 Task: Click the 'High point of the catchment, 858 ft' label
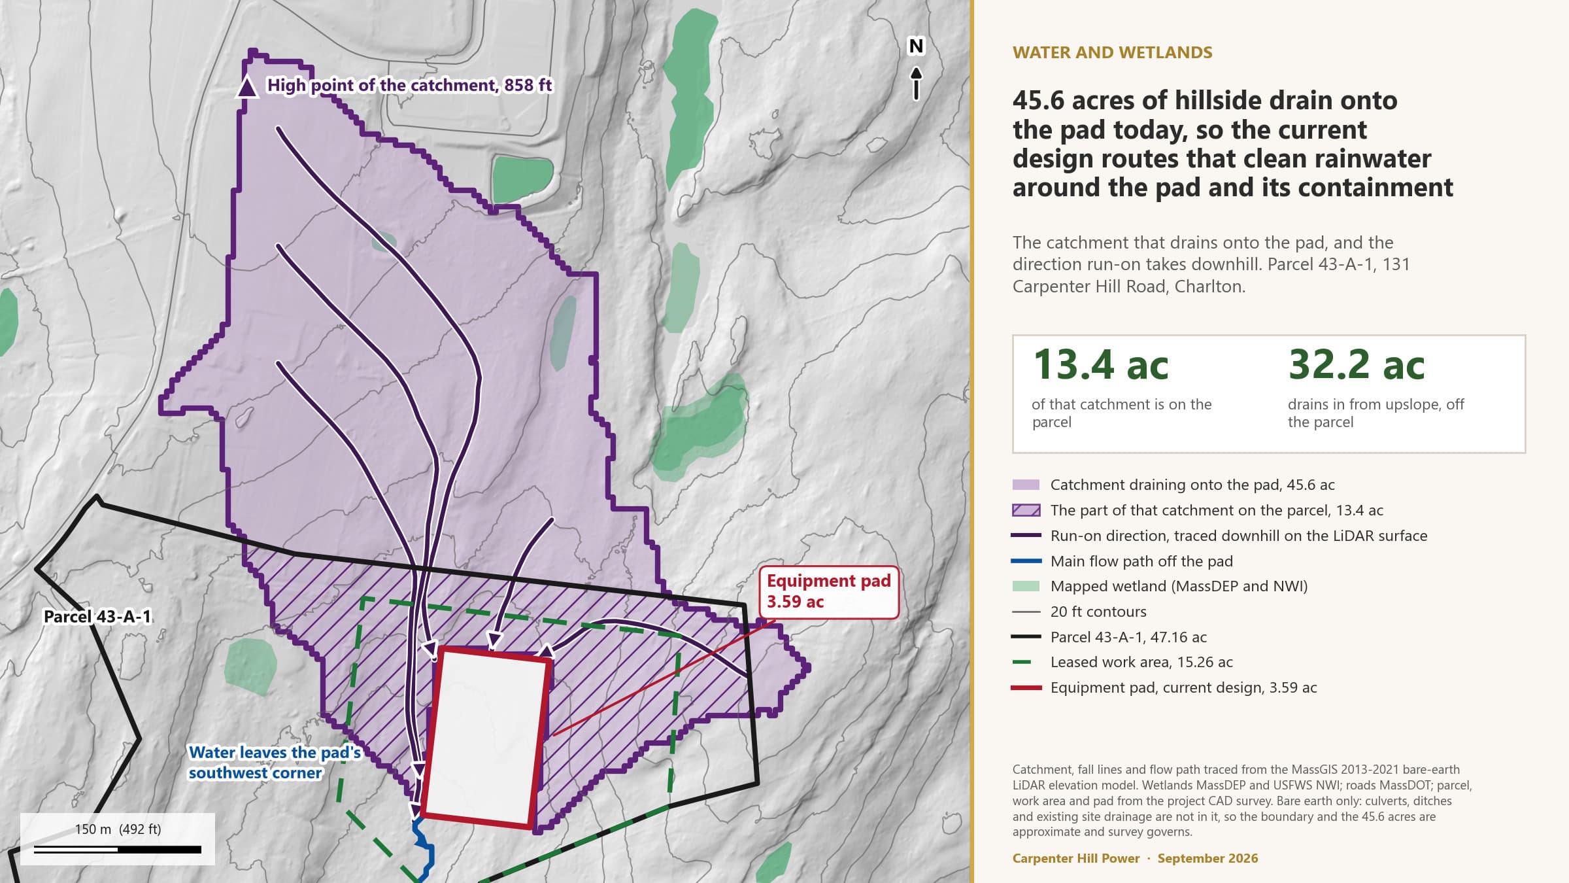(409, 86)
